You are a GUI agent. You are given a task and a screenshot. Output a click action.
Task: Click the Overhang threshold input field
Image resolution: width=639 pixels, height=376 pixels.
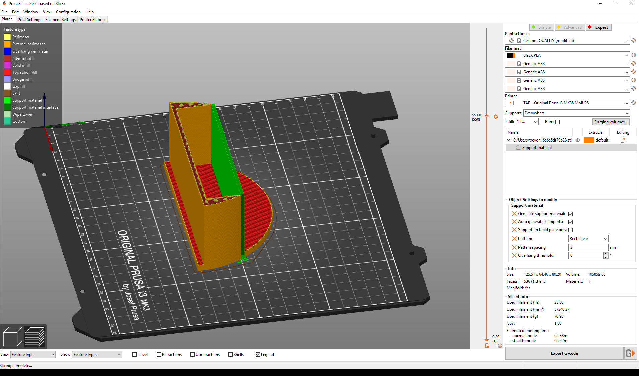click(x=586, y=255)
